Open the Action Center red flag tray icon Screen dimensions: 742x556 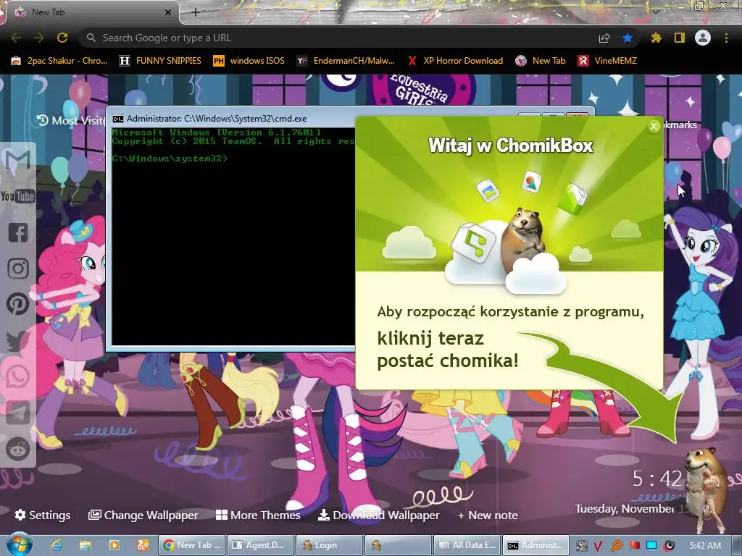coord(634,546)
